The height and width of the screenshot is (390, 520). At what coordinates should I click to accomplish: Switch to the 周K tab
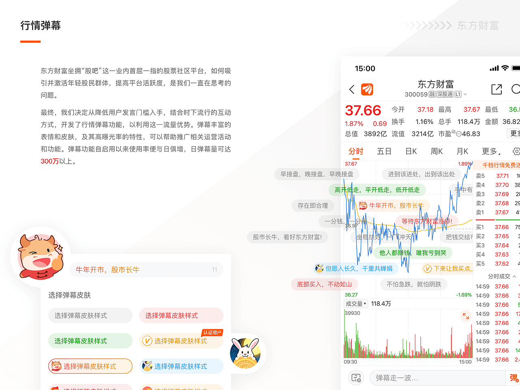(x=437, y=151)
